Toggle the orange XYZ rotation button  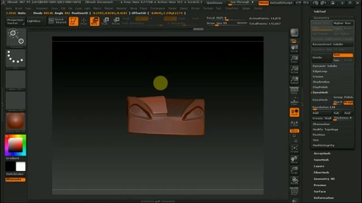pos(294,131)
